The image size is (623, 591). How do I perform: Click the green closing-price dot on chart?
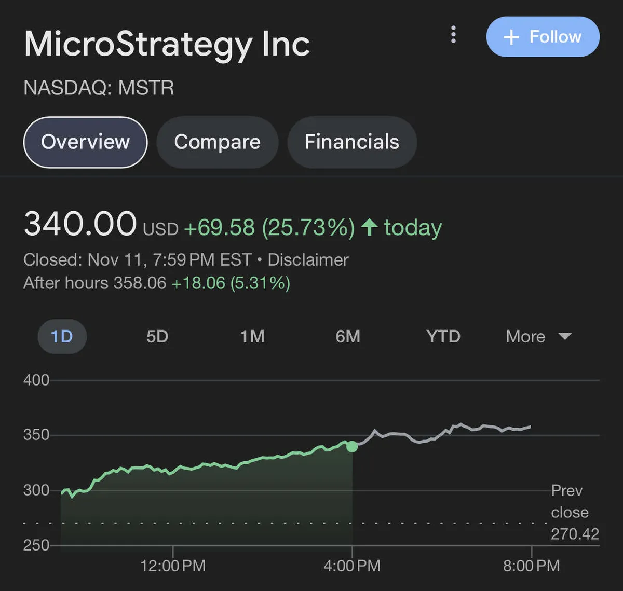352,446
